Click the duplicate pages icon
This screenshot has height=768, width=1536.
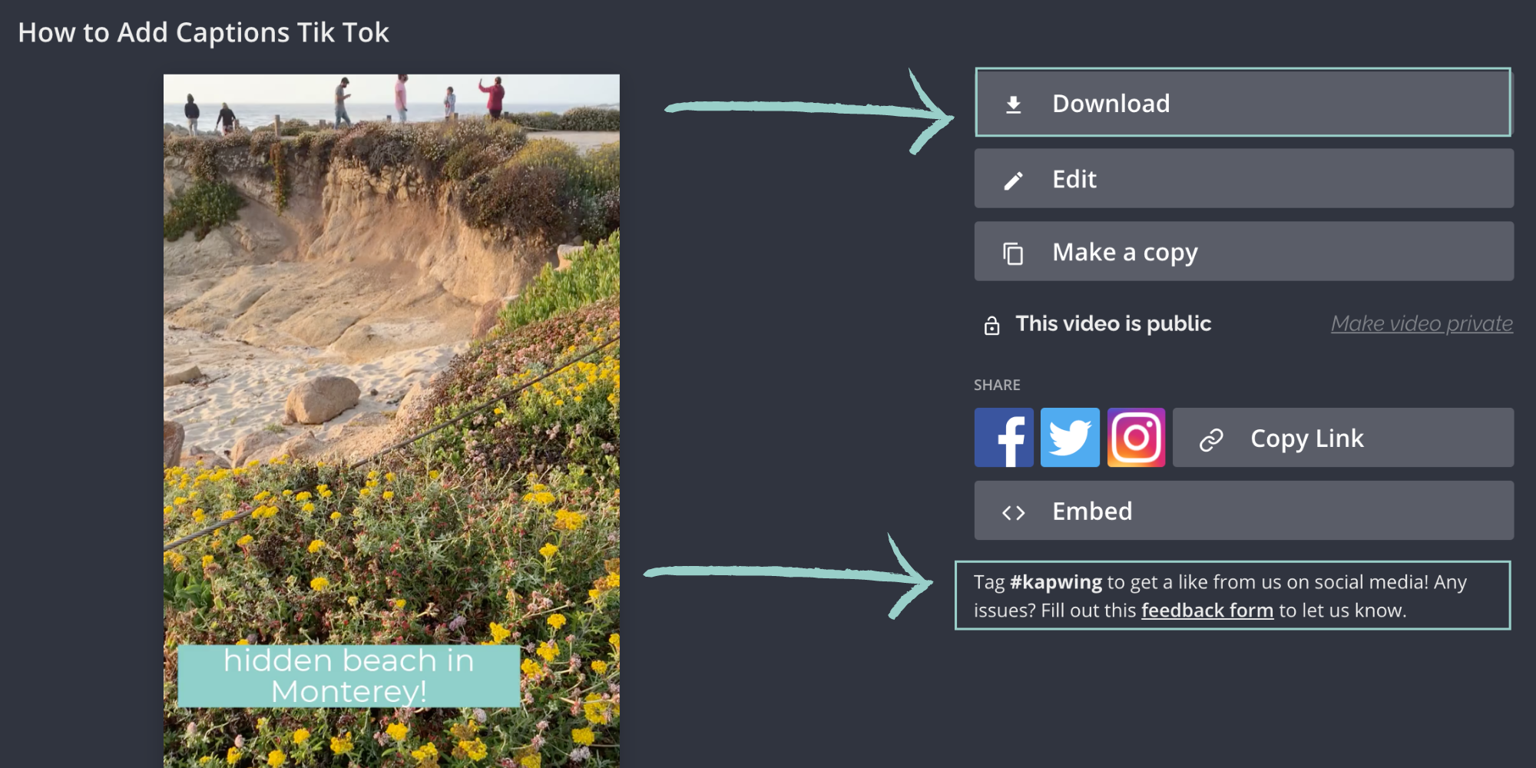tap(1013, 253)
